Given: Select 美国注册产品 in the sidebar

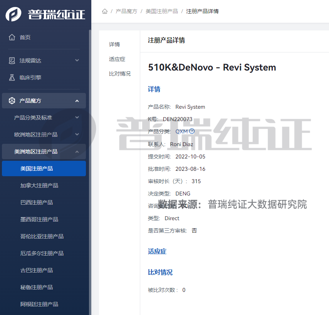Looking at the screenshot, I should pos(44,168).
